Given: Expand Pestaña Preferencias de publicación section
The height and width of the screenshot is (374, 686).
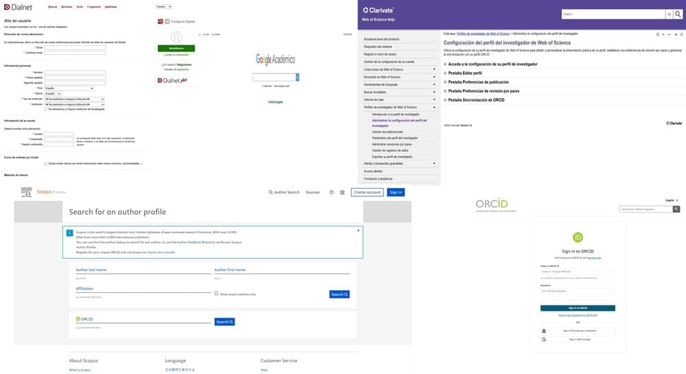Looking at the screenshot, I should point(476,82).
